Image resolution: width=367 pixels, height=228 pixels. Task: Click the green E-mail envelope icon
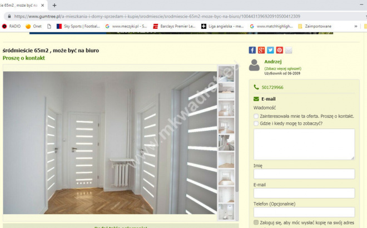[x=256, y=99]
